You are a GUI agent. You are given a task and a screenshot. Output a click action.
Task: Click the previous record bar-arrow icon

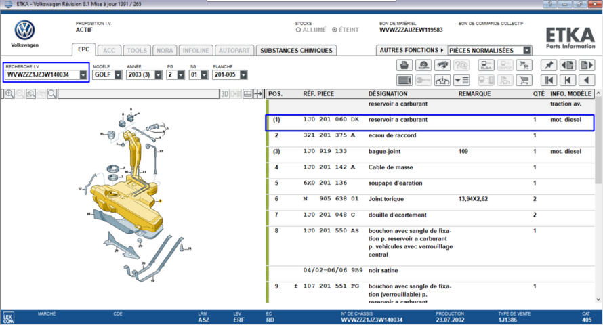click(x=568, y=80)
